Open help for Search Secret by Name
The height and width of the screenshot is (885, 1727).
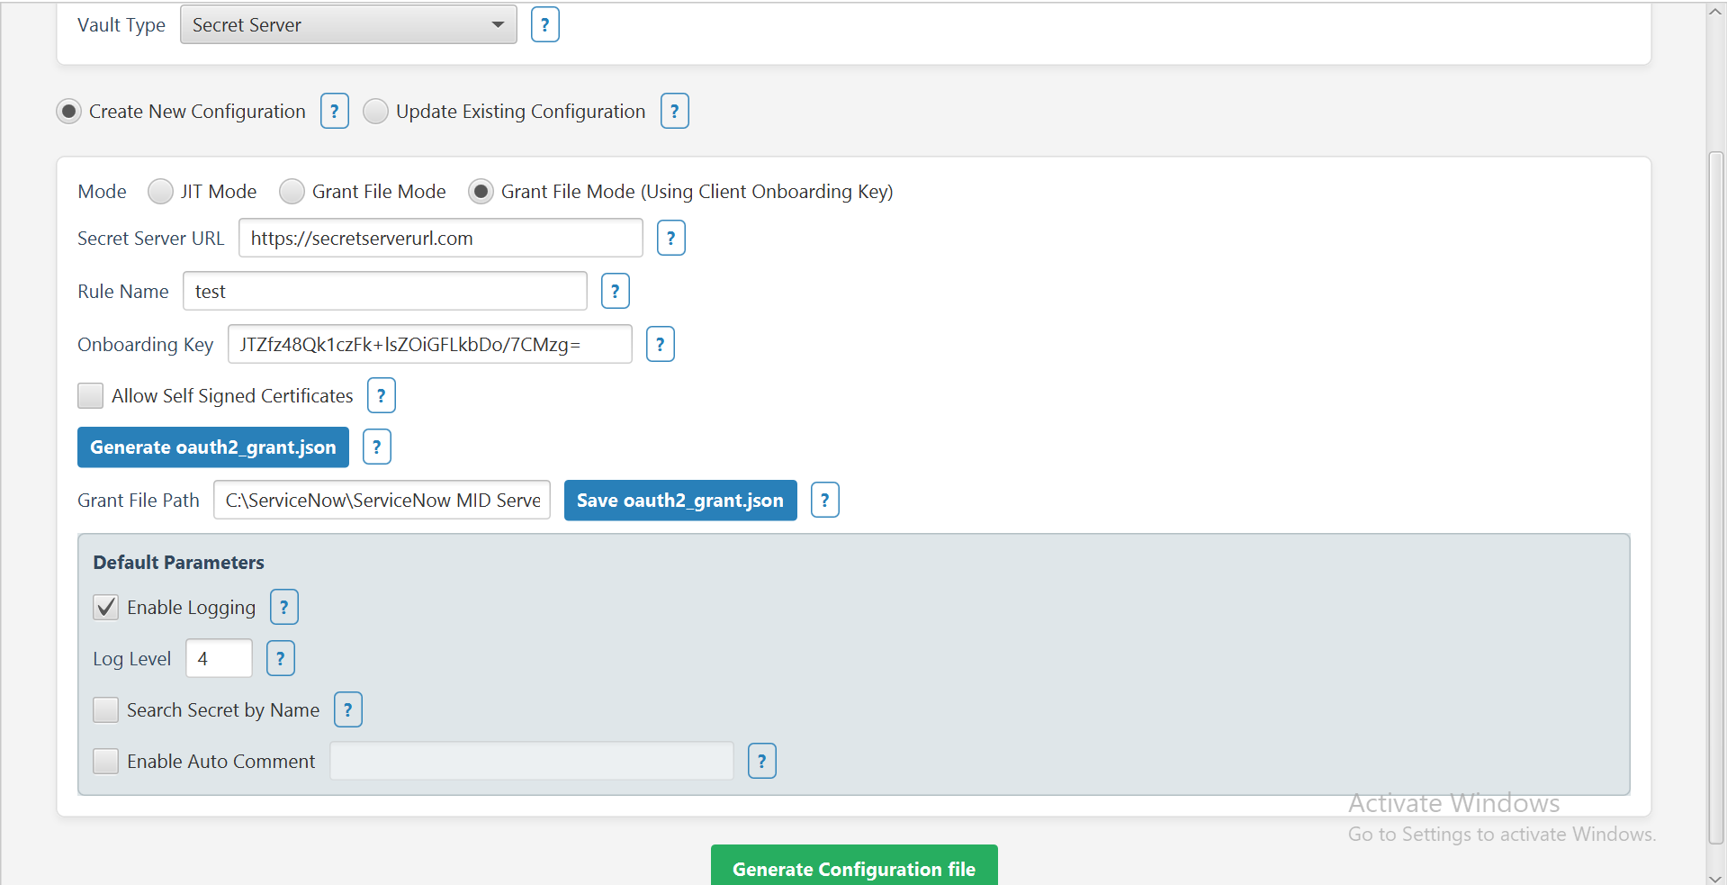(x=347, y=710)
